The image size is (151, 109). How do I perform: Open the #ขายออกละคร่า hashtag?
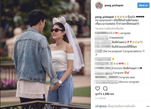click(x=104, y=20)
